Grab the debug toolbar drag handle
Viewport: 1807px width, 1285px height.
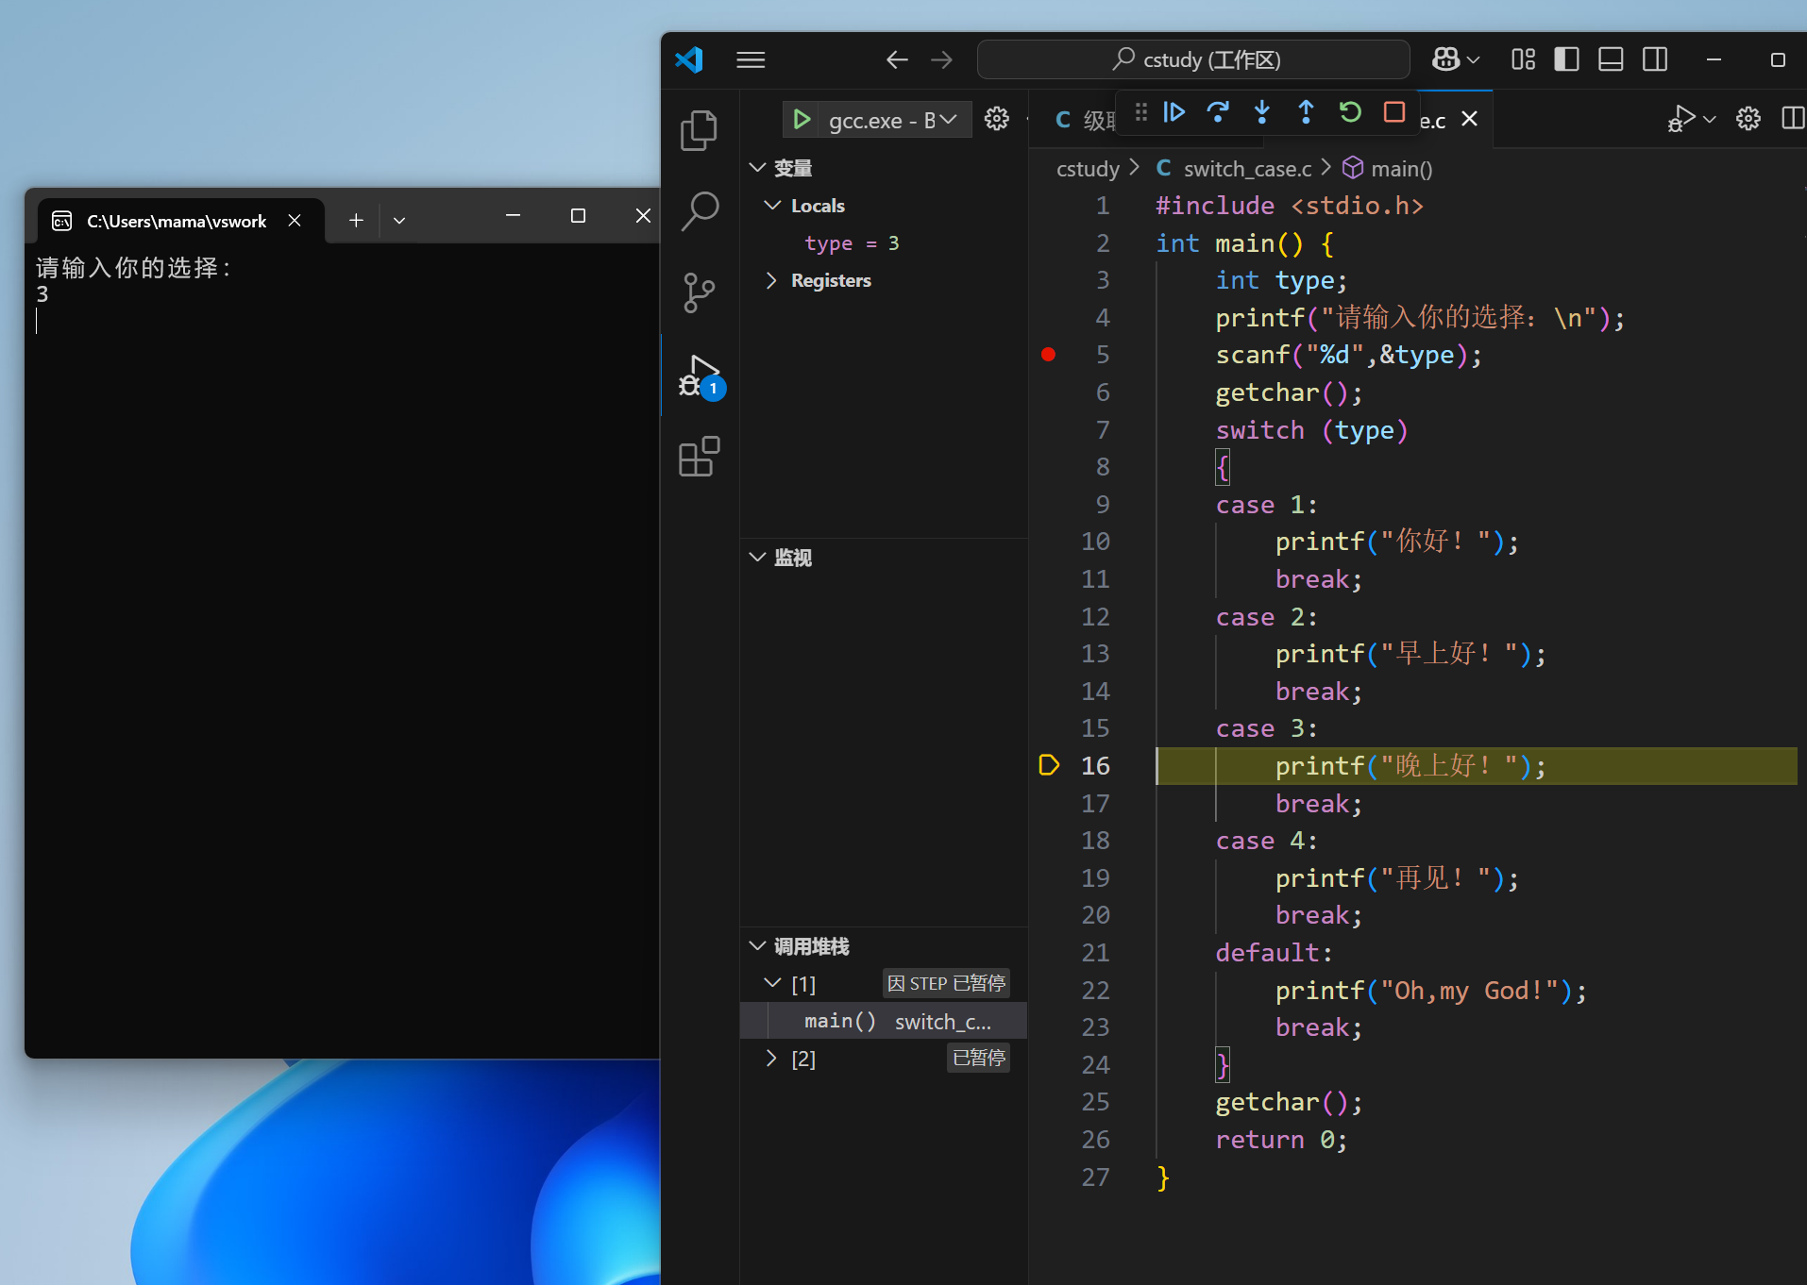tap(1141, 112)
